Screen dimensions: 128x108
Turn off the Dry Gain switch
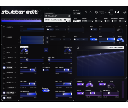102,84
